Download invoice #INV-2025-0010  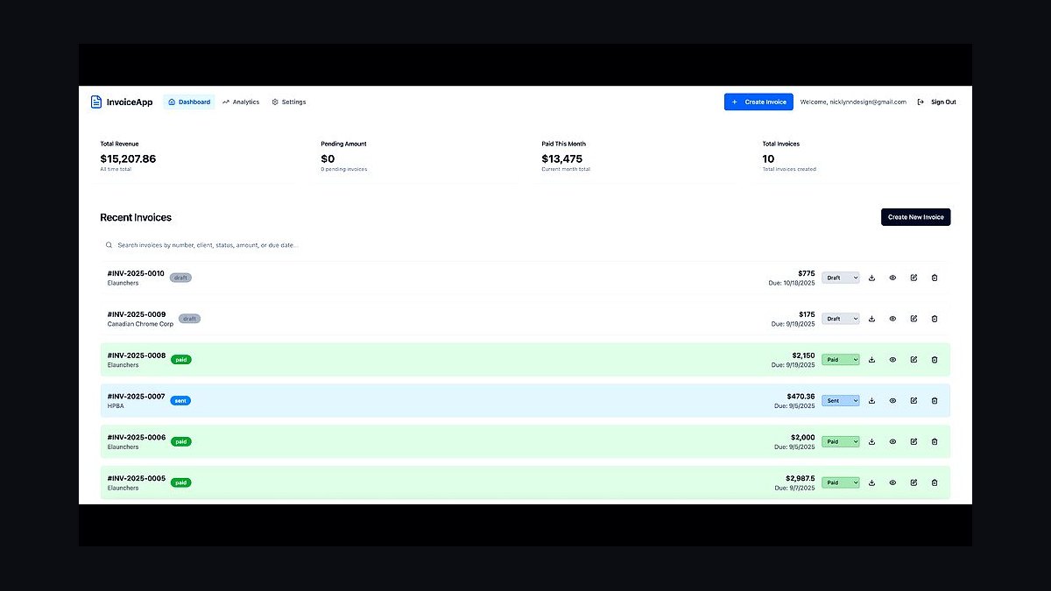[871, 278]
